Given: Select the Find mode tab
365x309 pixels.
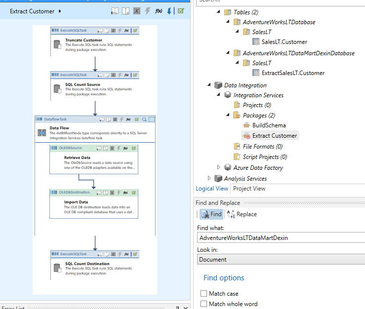Looking at the screenshot, I should [x=211, y=214].
